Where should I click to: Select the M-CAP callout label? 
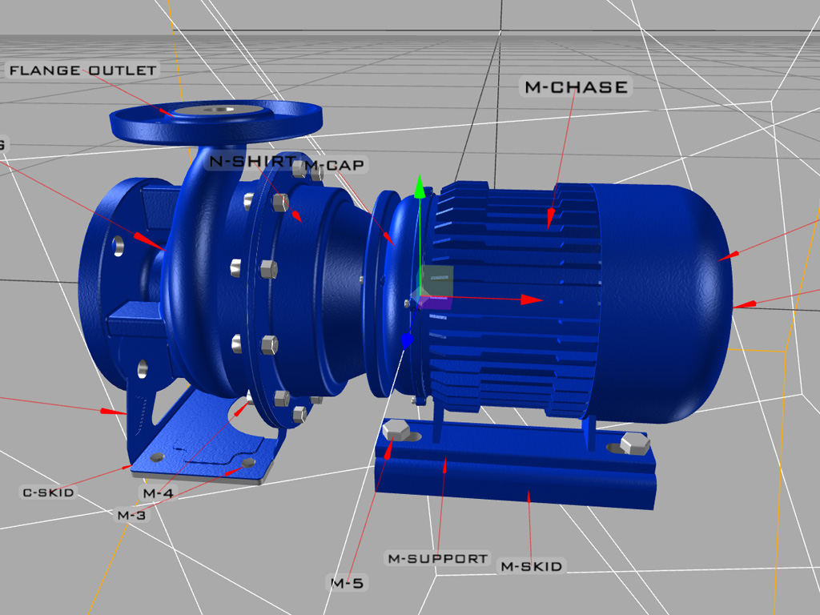tap(334, 165)
